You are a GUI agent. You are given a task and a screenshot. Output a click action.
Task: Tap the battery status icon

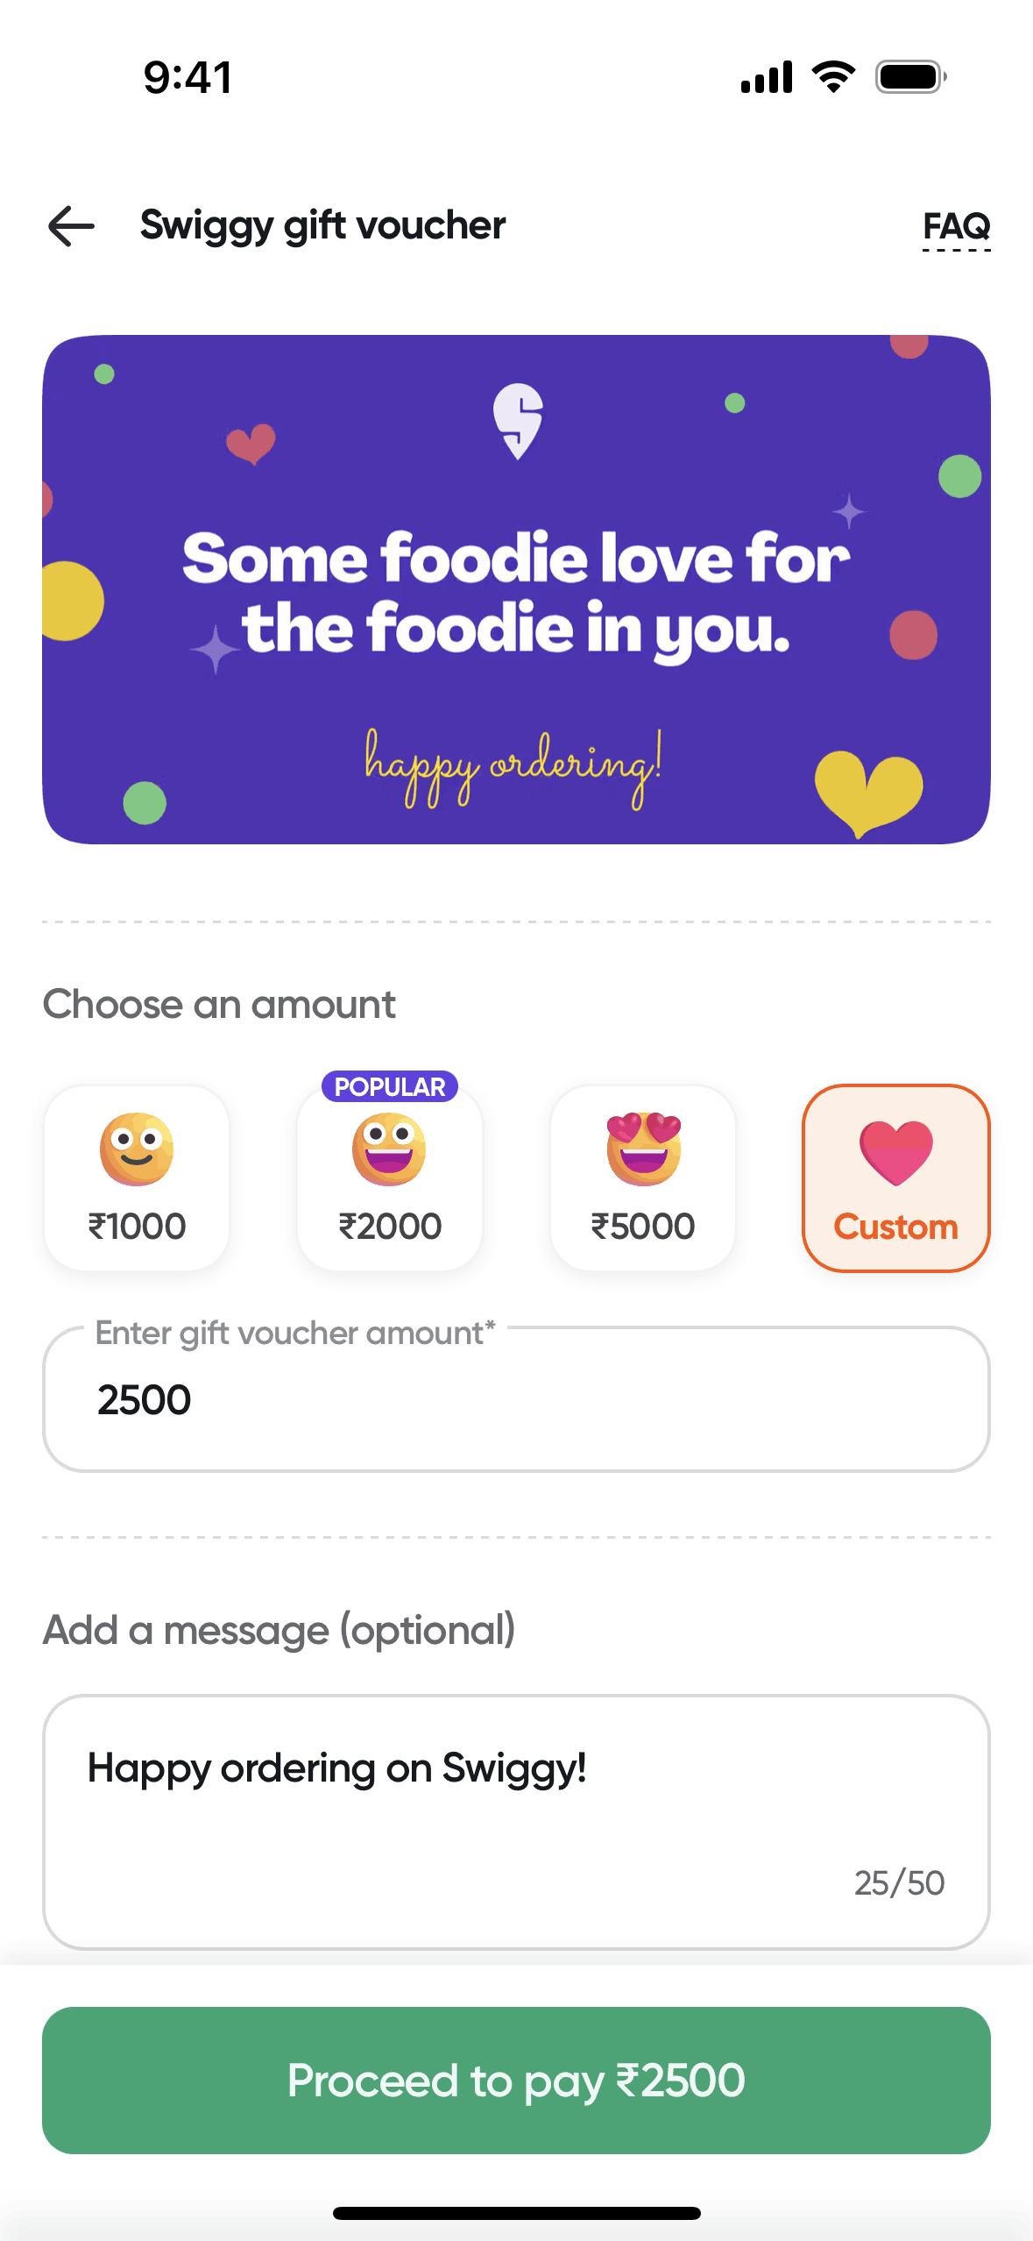point(911,77)
